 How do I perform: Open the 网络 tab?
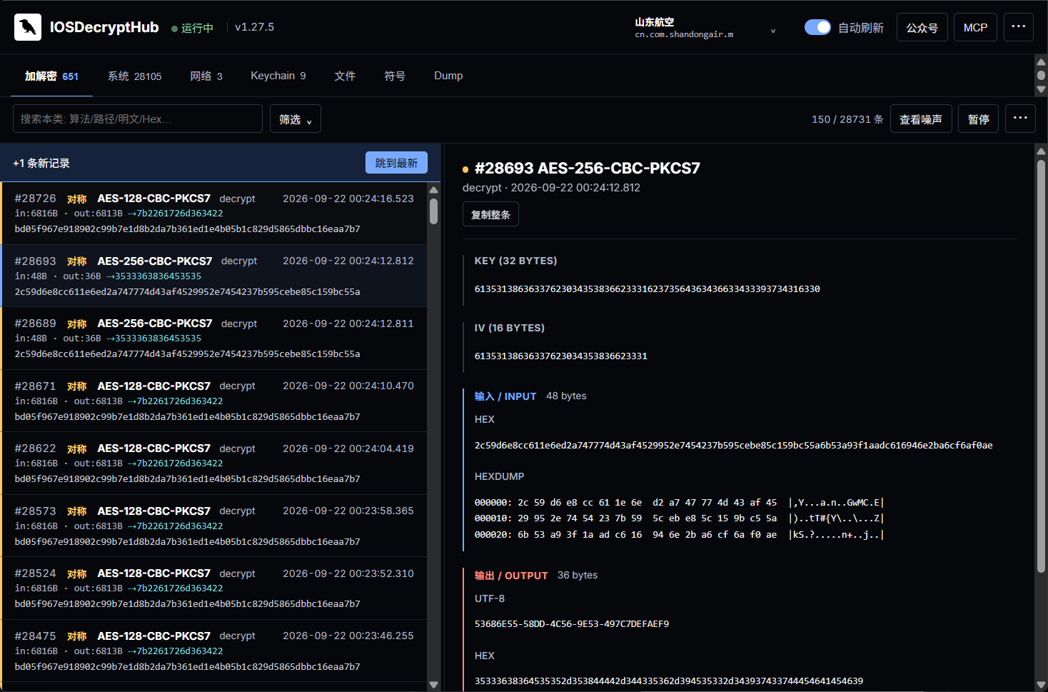click(x=206, y=76)
